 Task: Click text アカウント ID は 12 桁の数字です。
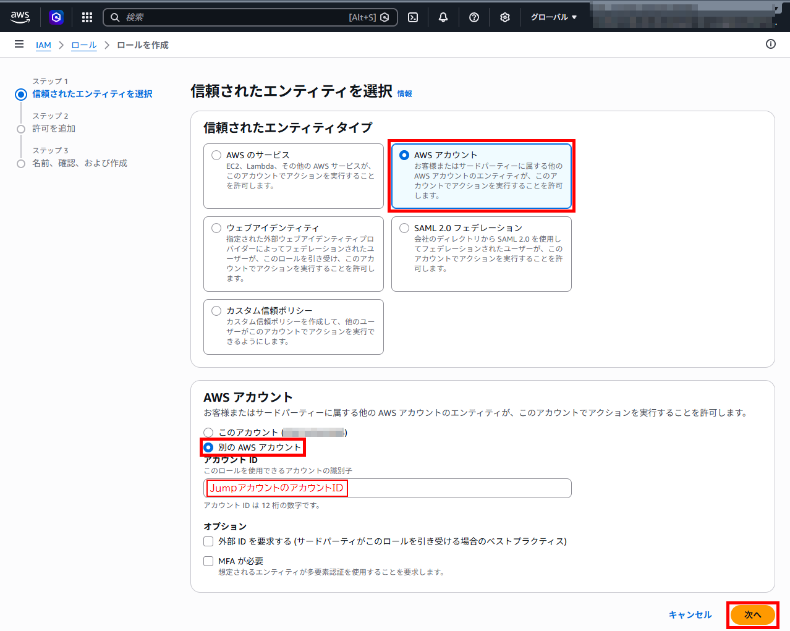click(261, 506)
